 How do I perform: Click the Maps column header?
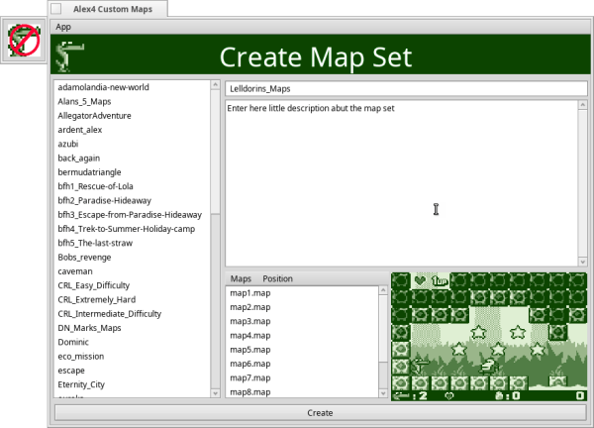click(x=241, y=279)
